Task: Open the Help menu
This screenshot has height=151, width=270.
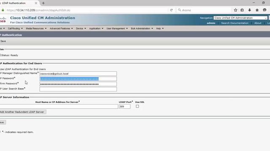Action: [x=160, y=29]
